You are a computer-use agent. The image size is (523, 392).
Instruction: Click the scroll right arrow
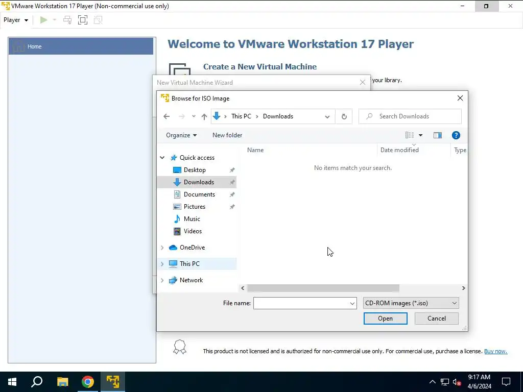click(463, 288)
